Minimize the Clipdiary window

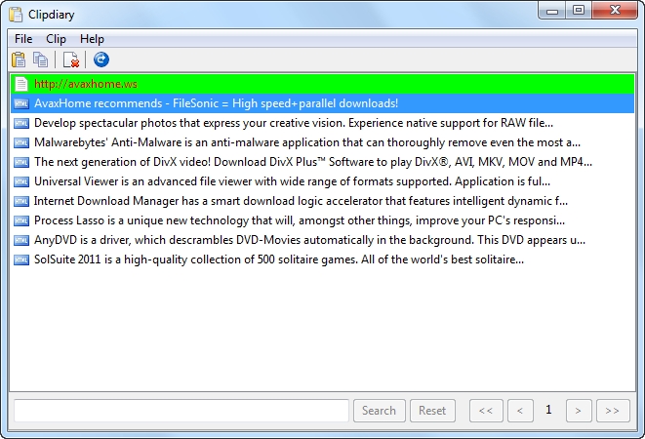[x=552, y=11]
